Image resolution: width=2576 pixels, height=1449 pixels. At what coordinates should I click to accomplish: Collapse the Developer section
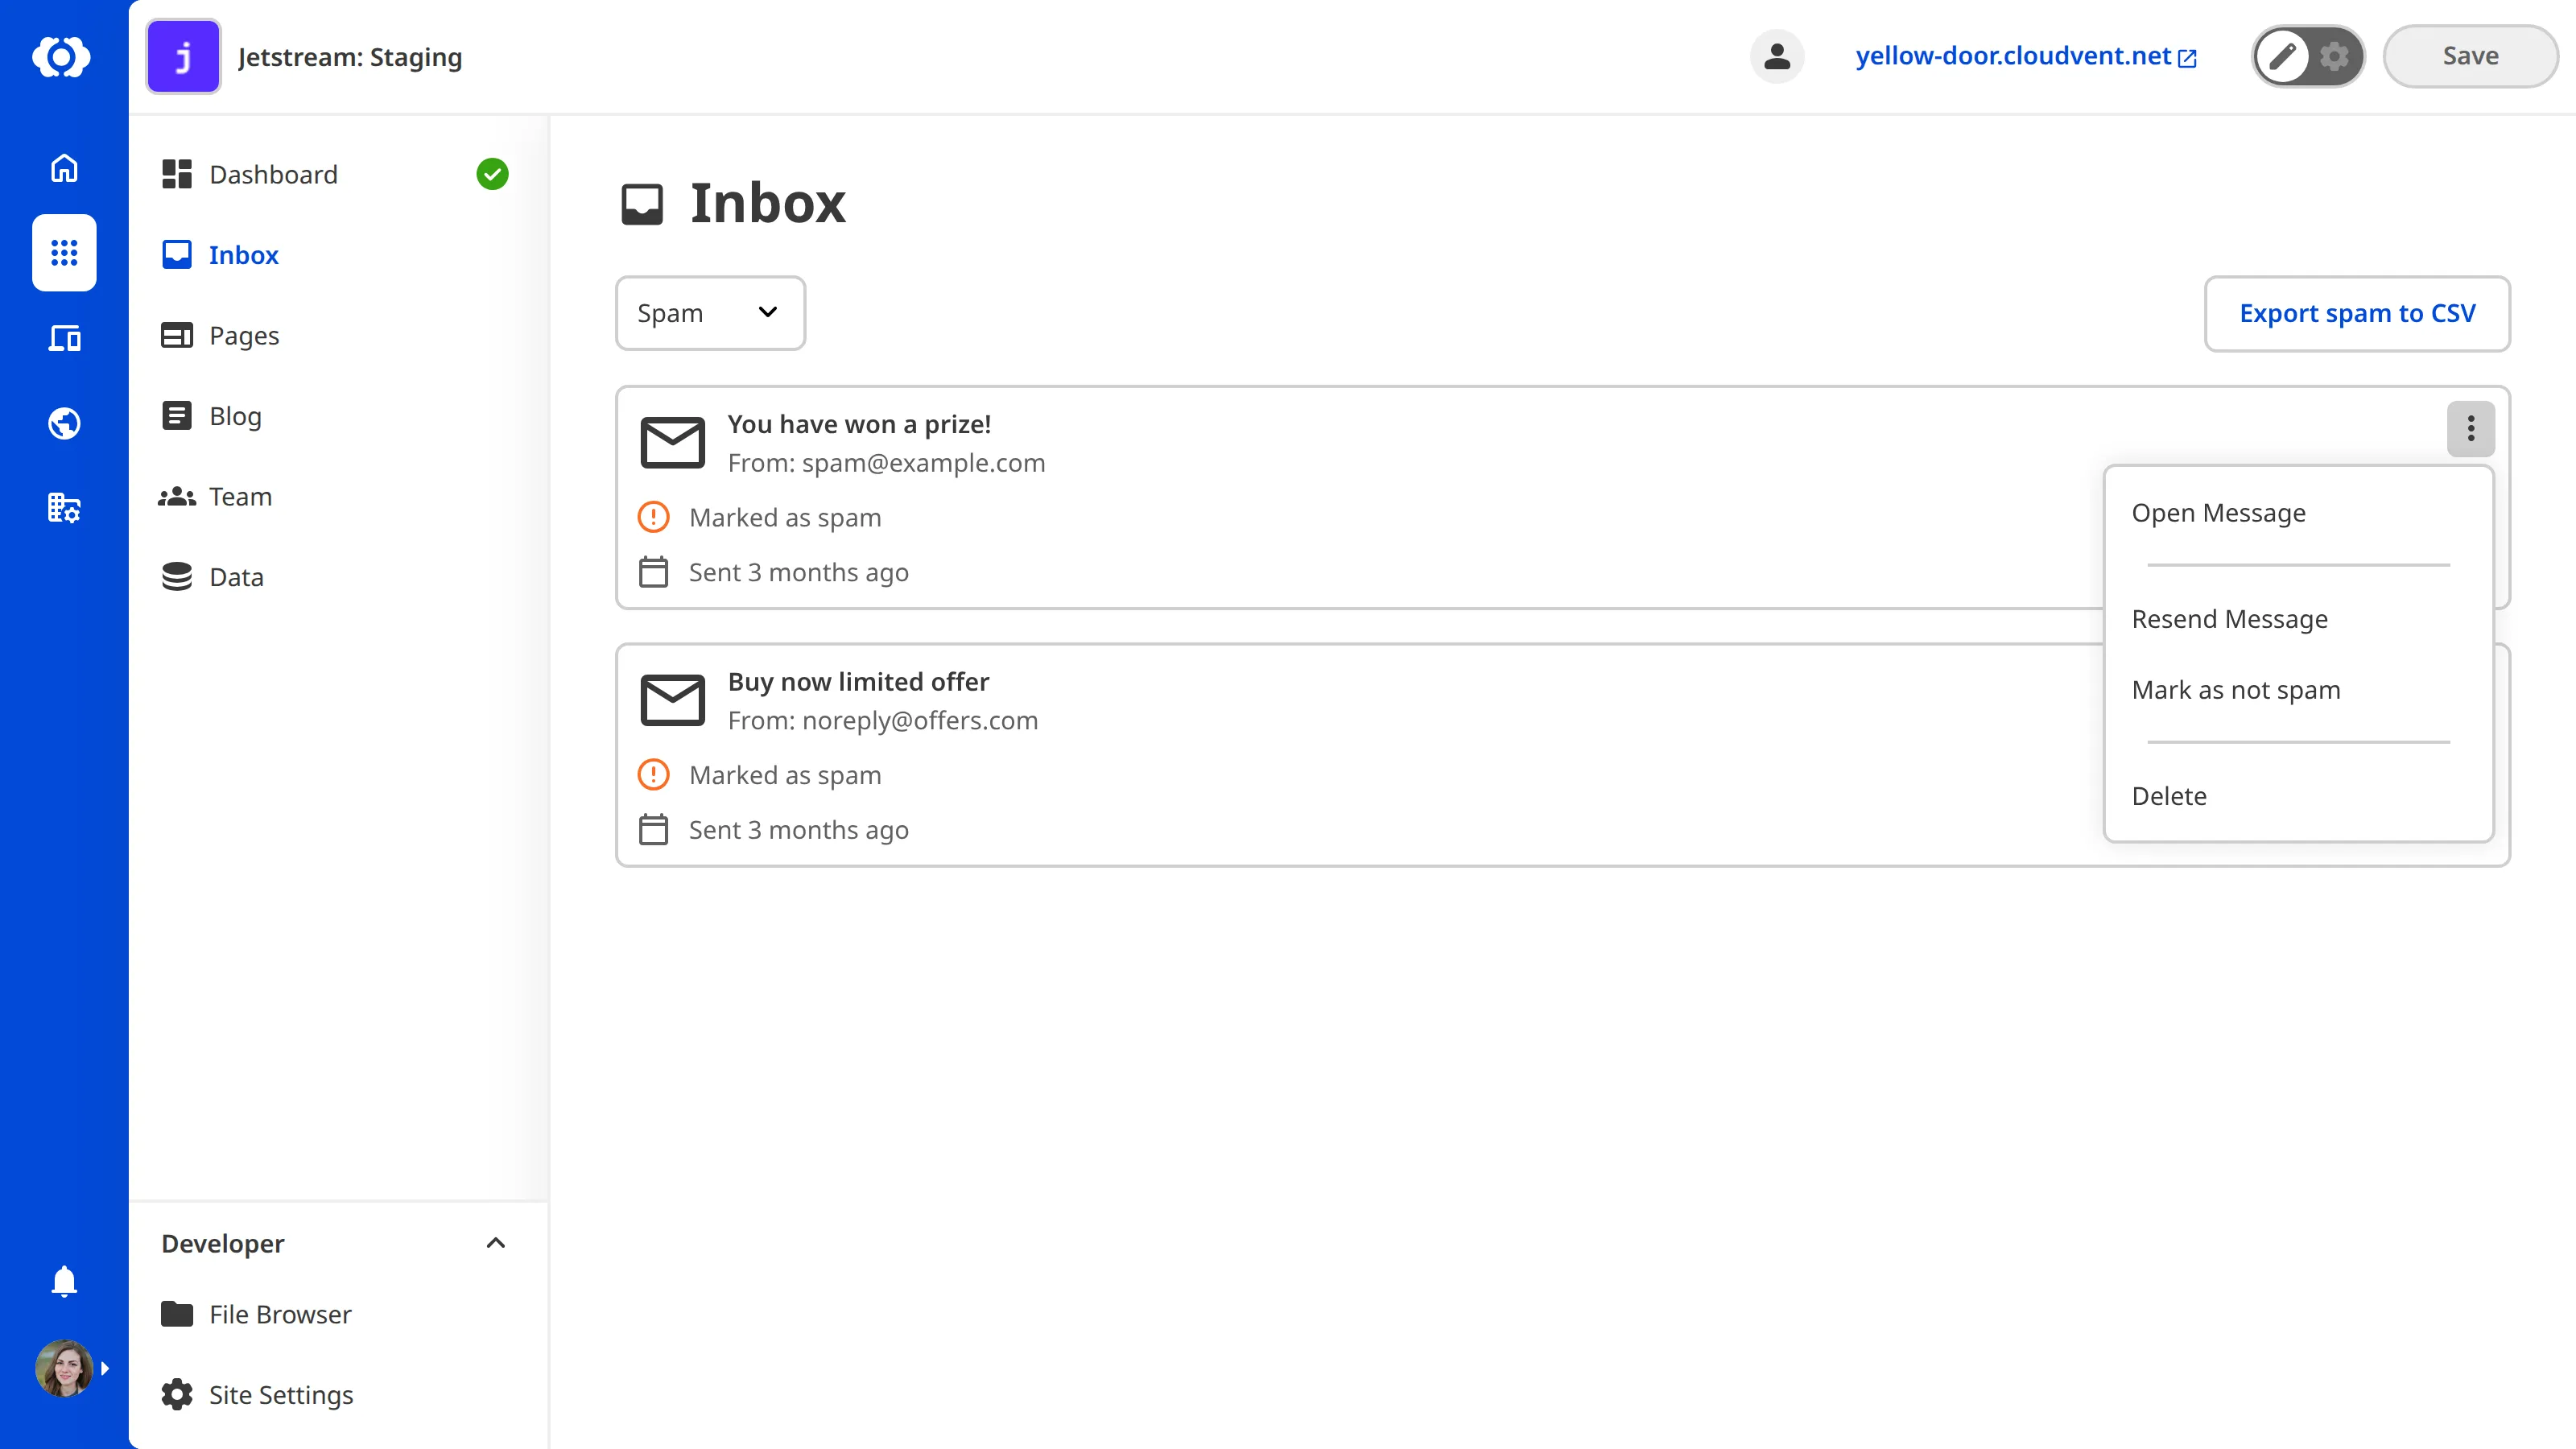point(496,1243)
